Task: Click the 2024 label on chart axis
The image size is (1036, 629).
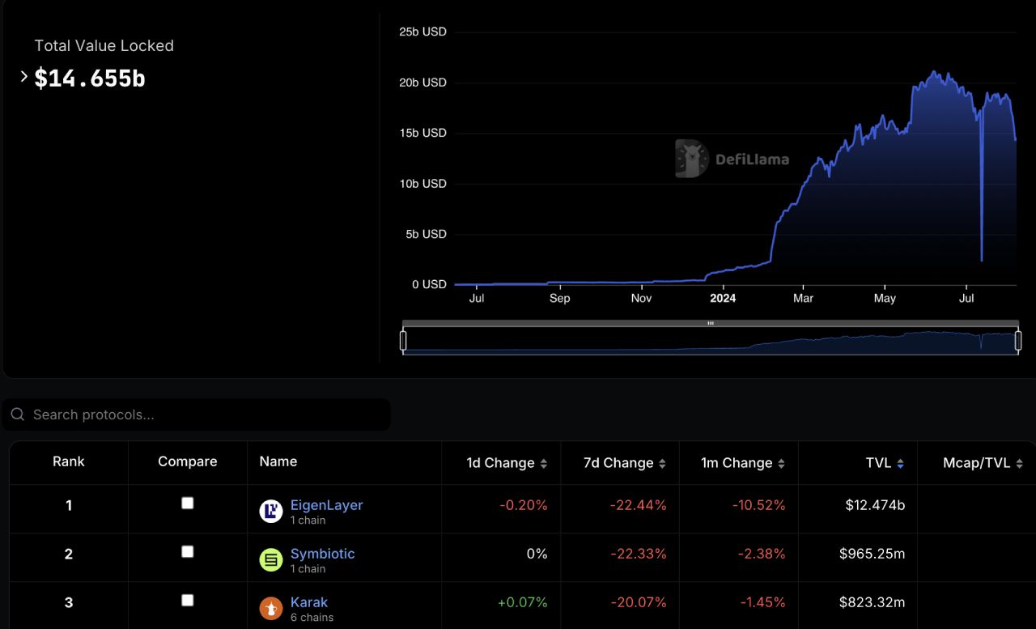Action: pos(723,298)
